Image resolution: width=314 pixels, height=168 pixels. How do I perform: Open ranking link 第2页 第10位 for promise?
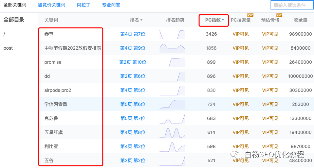coord(133,62)
